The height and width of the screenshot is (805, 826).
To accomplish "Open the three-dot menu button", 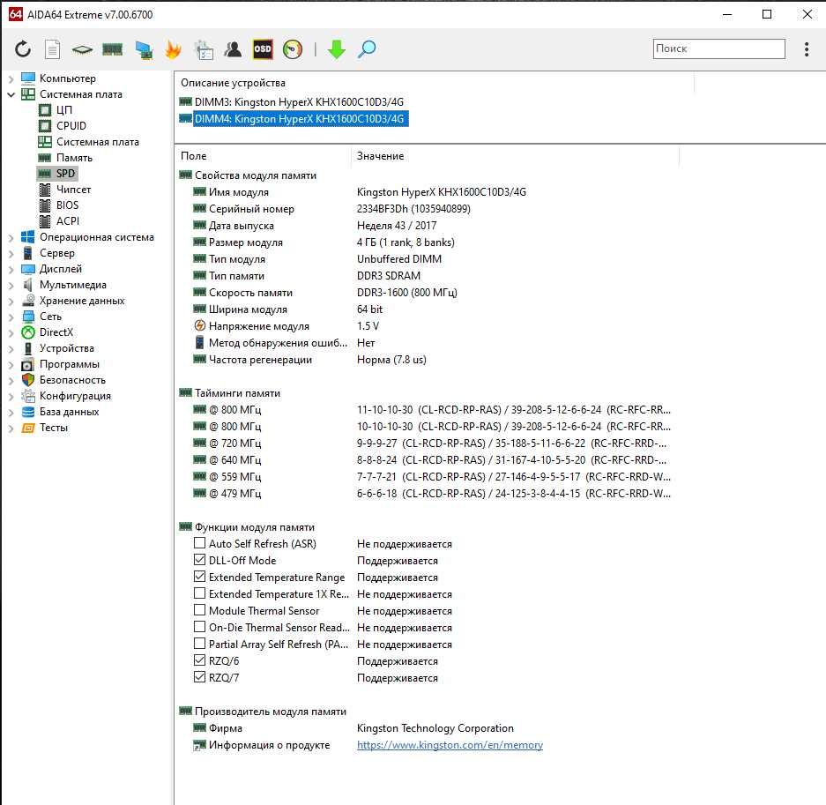I will [x=807, y=49].
